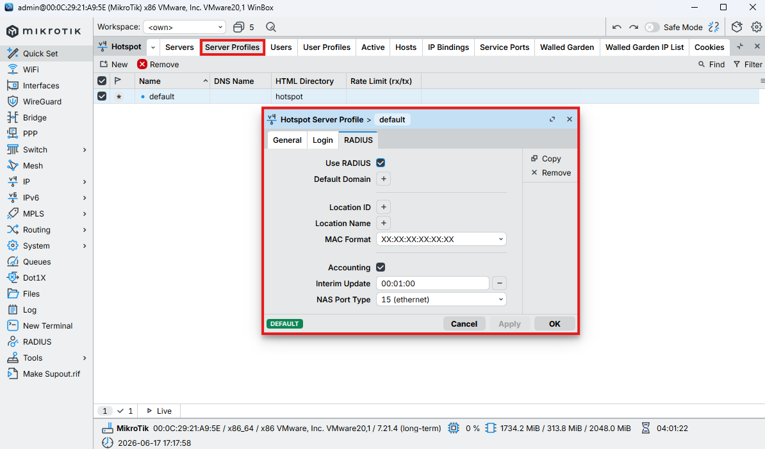Click the search magnifier next to Workspace
The width and height of the screenshot is (765, 449).
pos(271,28)
